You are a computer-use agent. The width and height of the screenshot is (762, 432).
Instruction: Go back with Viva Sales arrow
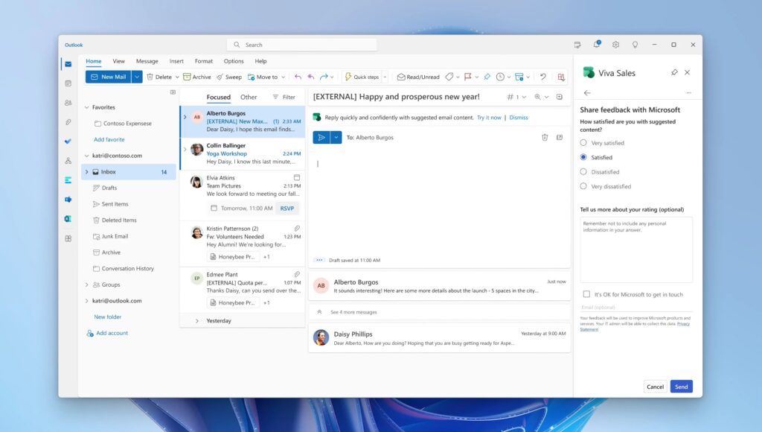tap(587, 93)
